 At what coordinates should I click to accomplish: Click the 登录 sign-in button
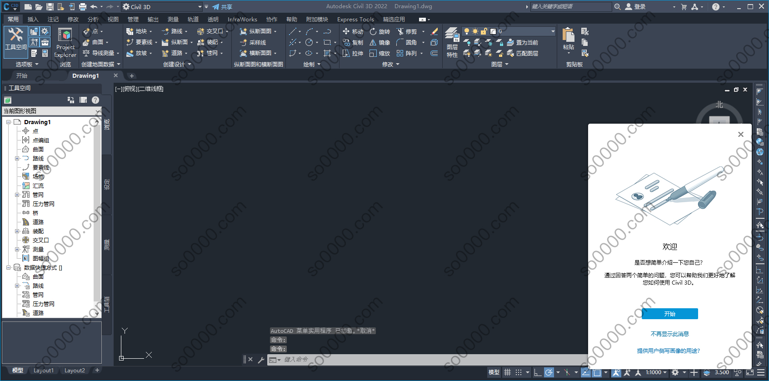[x=635, y=7]
